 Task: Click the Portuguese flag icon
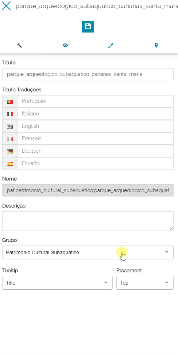pos(10,101)
